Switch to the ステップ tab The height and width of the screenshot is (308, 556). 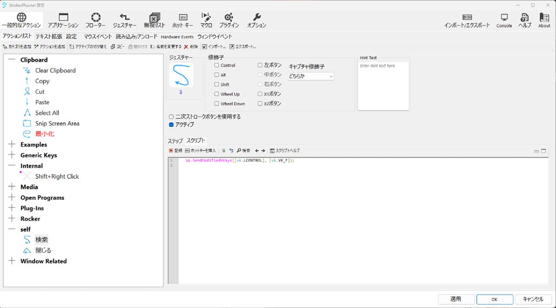pyautogui.click(x=175, y=141)
